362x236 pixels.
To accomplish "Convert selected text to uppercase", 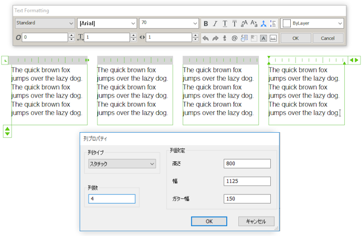I will pos(244,24).
